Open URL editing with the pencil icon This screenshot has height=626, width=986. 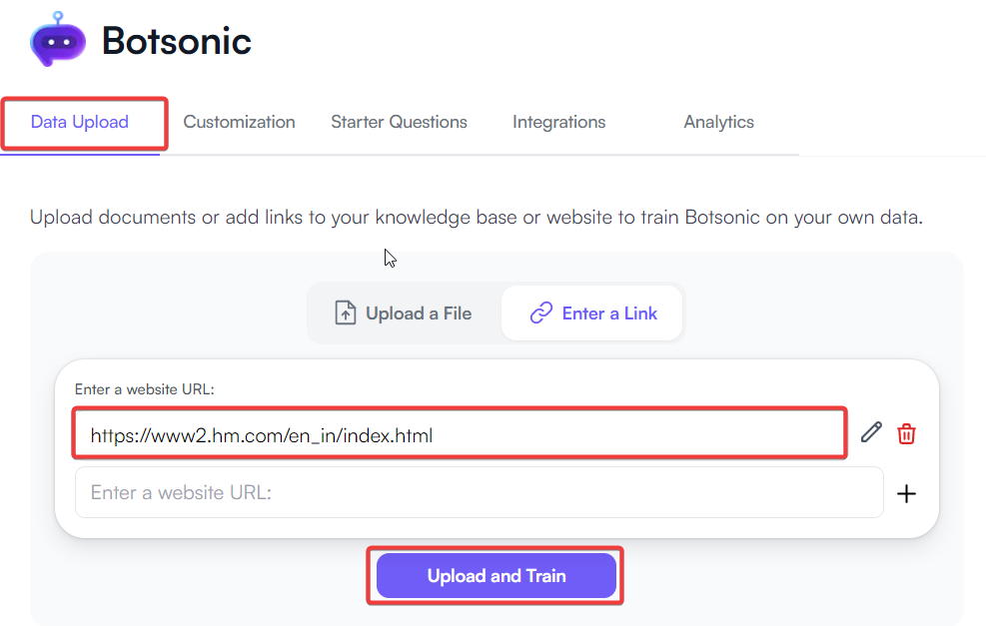870,432
